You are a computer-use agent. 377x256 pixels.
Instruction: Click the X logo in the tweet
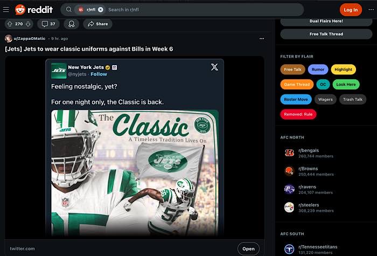(x=214, y=67)
